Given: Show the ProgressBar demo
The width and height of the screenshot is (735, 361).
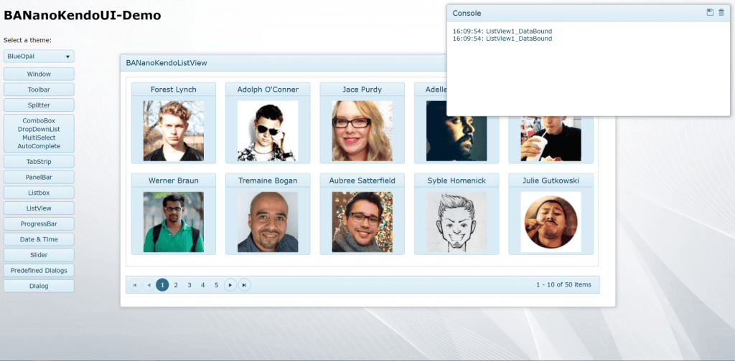Looking at the screenshot, I should [x=39, y=223].
